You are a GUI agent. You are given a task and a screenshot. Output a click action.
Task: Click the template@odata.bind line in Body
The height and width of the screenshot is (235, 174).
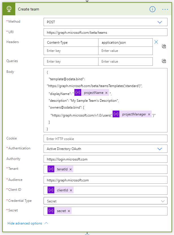[67, 79]
